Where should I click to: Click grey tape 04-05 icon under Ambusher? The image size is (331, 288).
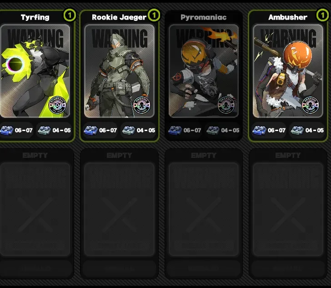click(x=297, y=131)
